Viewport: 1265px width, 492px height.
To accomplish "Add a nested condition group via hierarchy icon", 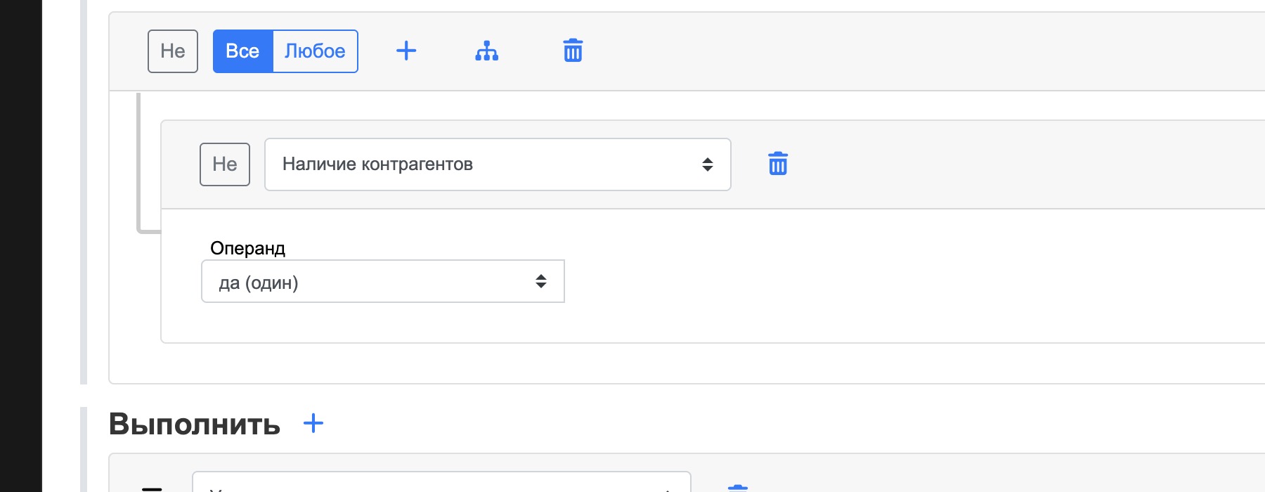I will point(486,51).
